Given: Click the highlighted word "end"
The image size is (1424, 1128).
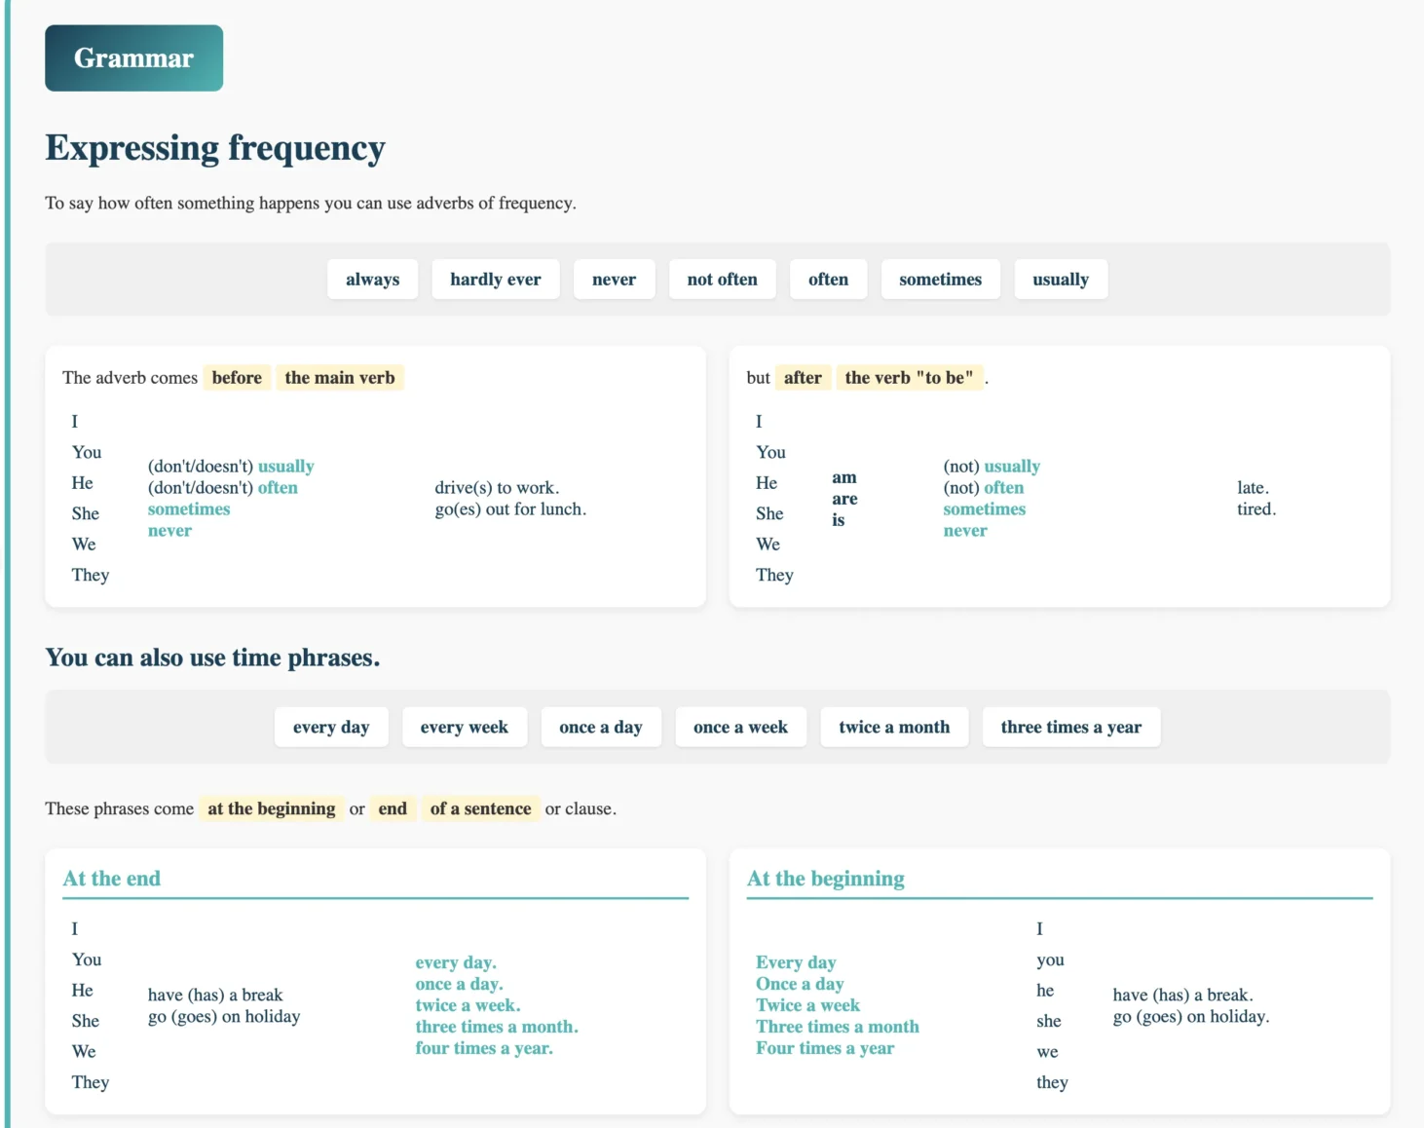Looking at the screenshot, I should coord(393,808).
